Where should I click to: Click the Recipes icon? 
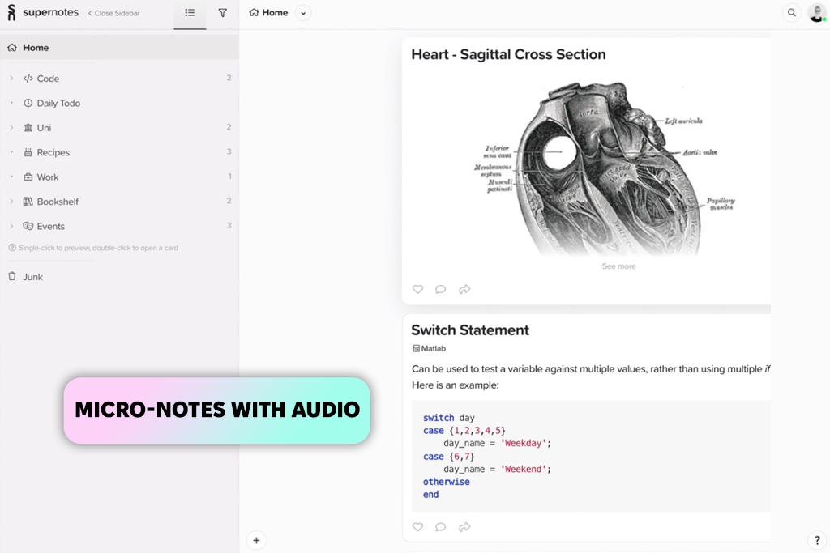(28, 152)
